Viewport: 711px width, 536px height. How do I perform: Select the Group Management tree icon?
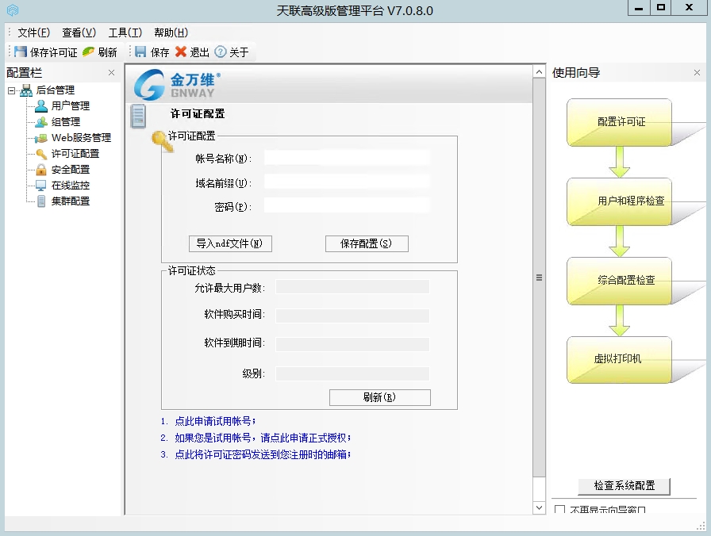pyautogui.click(x=41, y=121)
